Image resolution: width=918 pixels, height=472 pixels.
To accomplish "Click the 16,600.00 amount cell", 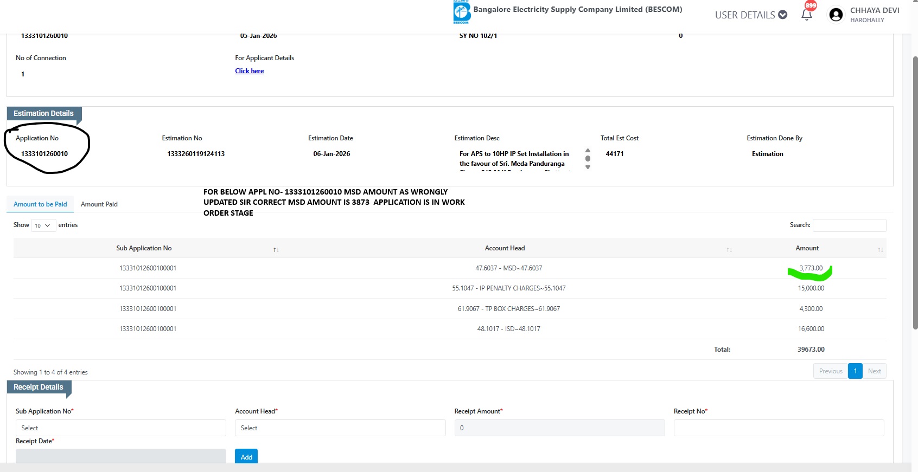I will point(811,329).
